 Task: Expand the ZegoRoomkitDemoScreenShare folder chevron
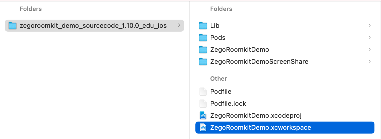coord(370,61)
